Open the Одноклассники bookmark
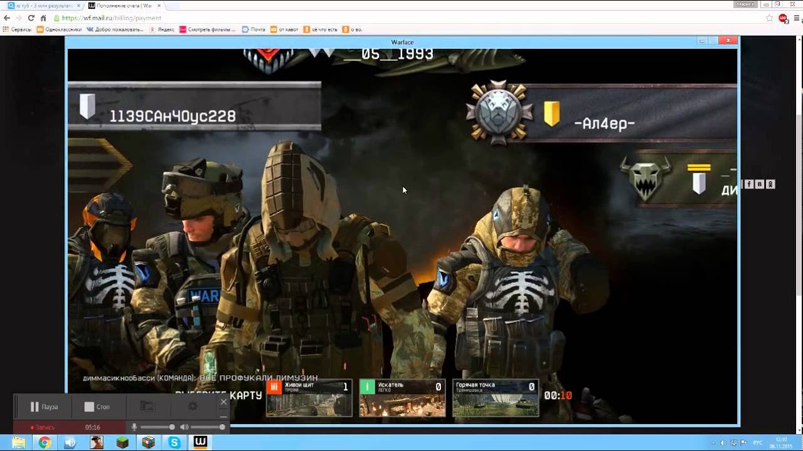The width and height of the screenshot is (803, 451). 60,29
